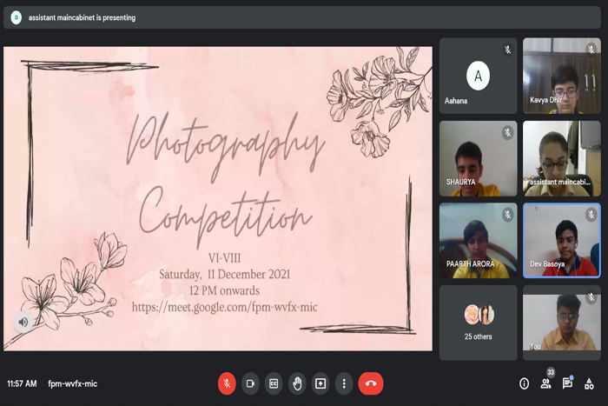
Task: Select Aahana's participant tile
Action: (478, 76)
